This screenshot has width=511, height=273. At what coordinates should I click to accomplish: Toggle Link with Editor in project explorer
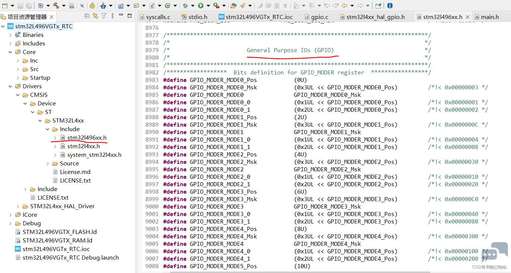(x=95, y=16)
